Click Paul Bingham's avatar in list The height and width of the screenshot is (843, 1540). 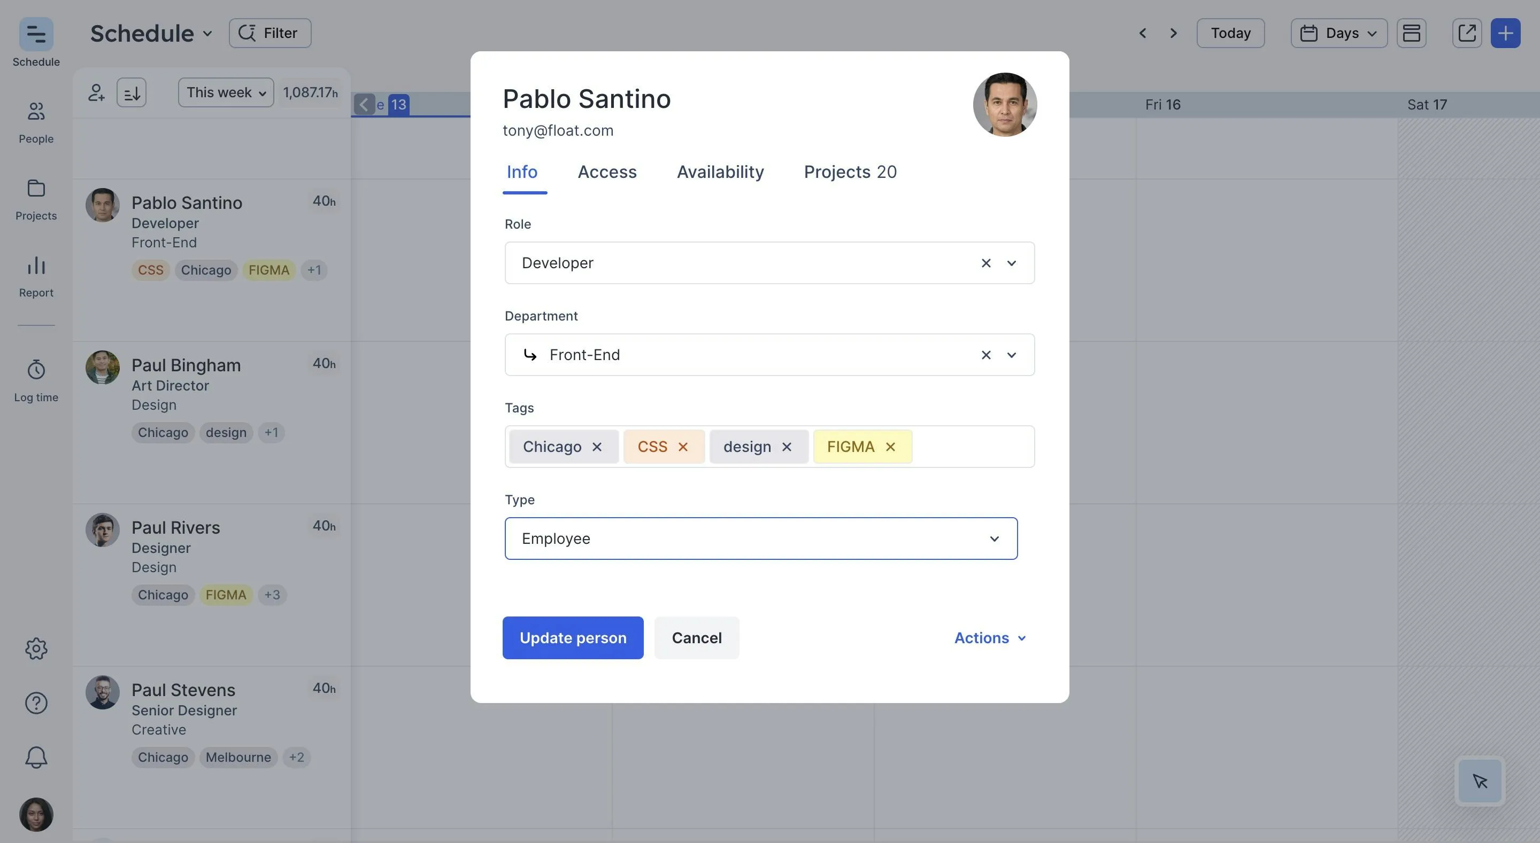(102, 368)
